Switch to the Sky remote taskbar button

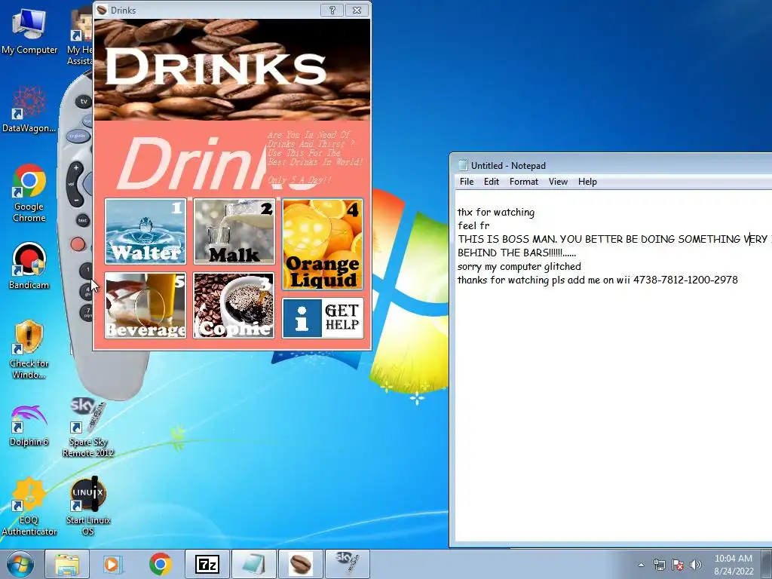(x=347, y=564)
